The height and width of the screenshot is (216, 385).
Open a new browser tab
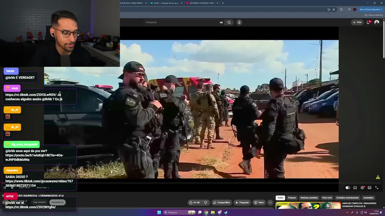pos(223,3)
